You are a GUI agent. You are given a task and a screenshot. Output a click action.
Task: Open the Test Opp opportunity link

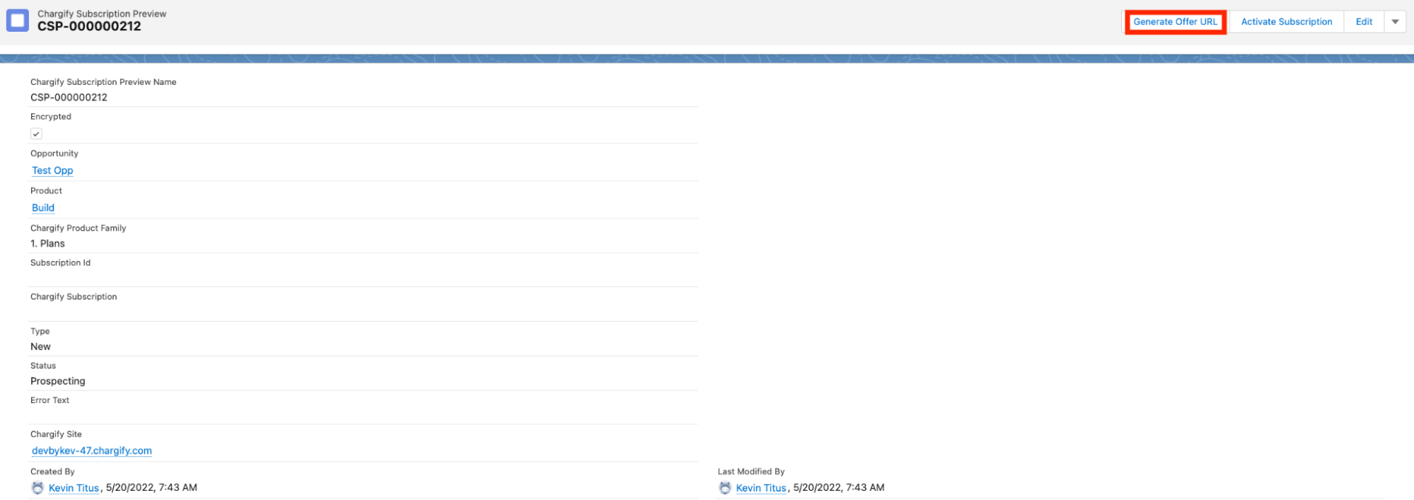52,170
